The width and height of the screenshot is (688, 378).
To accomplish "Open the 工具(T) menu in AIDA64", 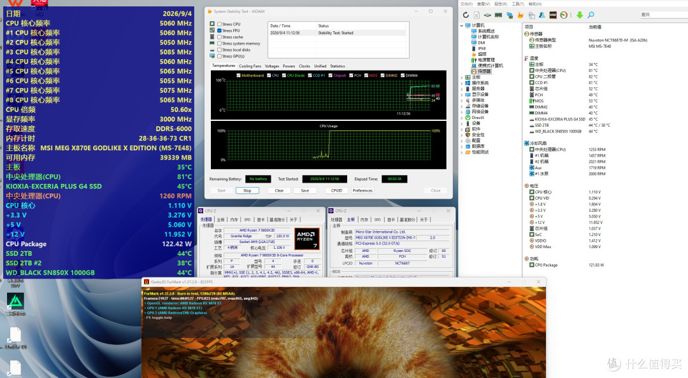I will pos(518,4).
